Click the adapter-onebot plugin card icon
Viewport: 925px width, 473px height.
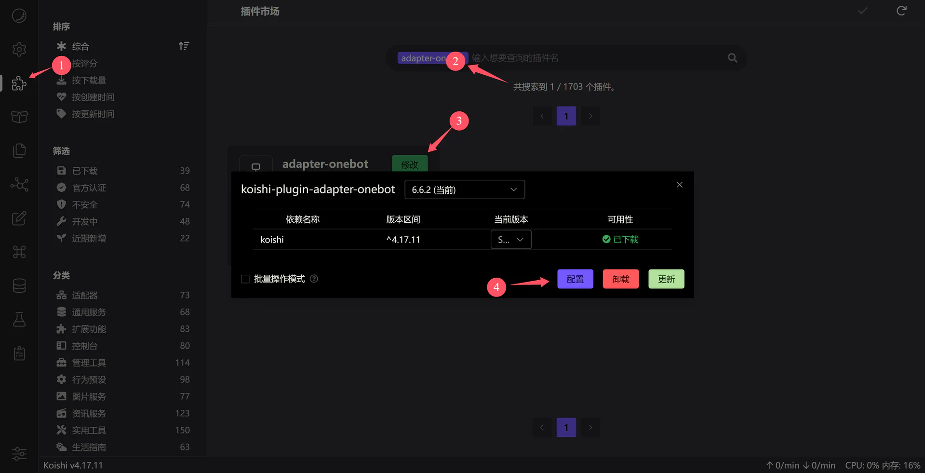[256, 166]
